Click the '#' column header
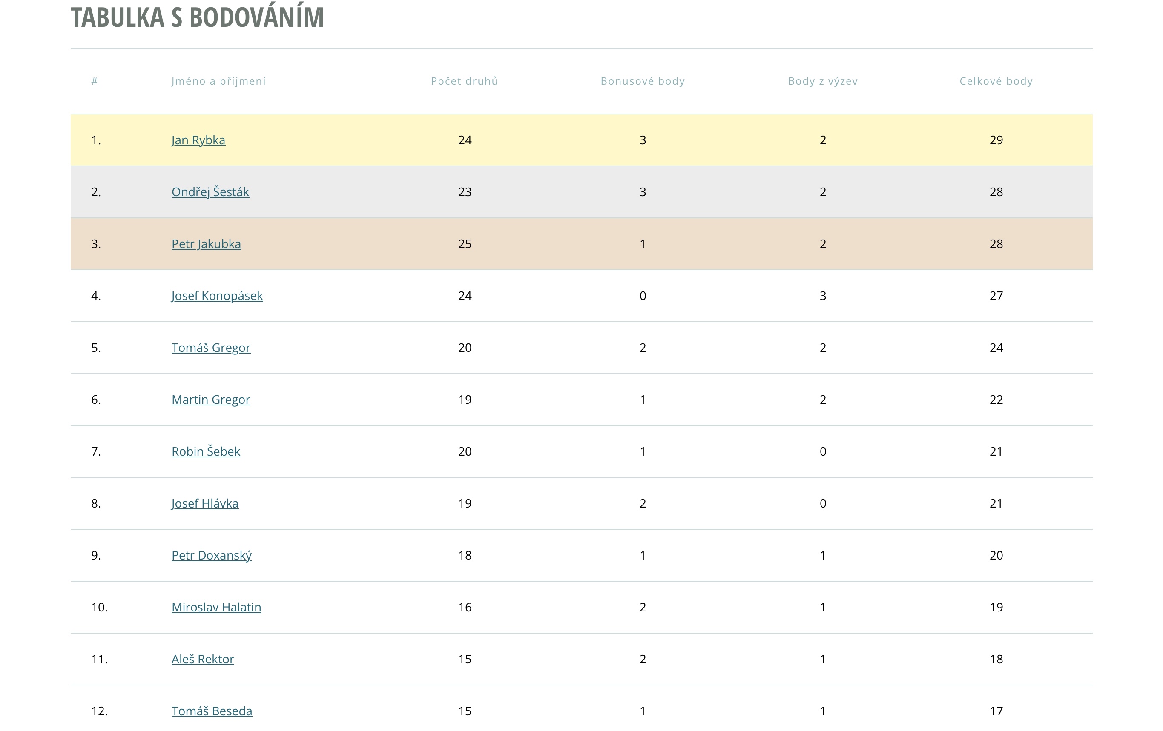 pos(95,81)
